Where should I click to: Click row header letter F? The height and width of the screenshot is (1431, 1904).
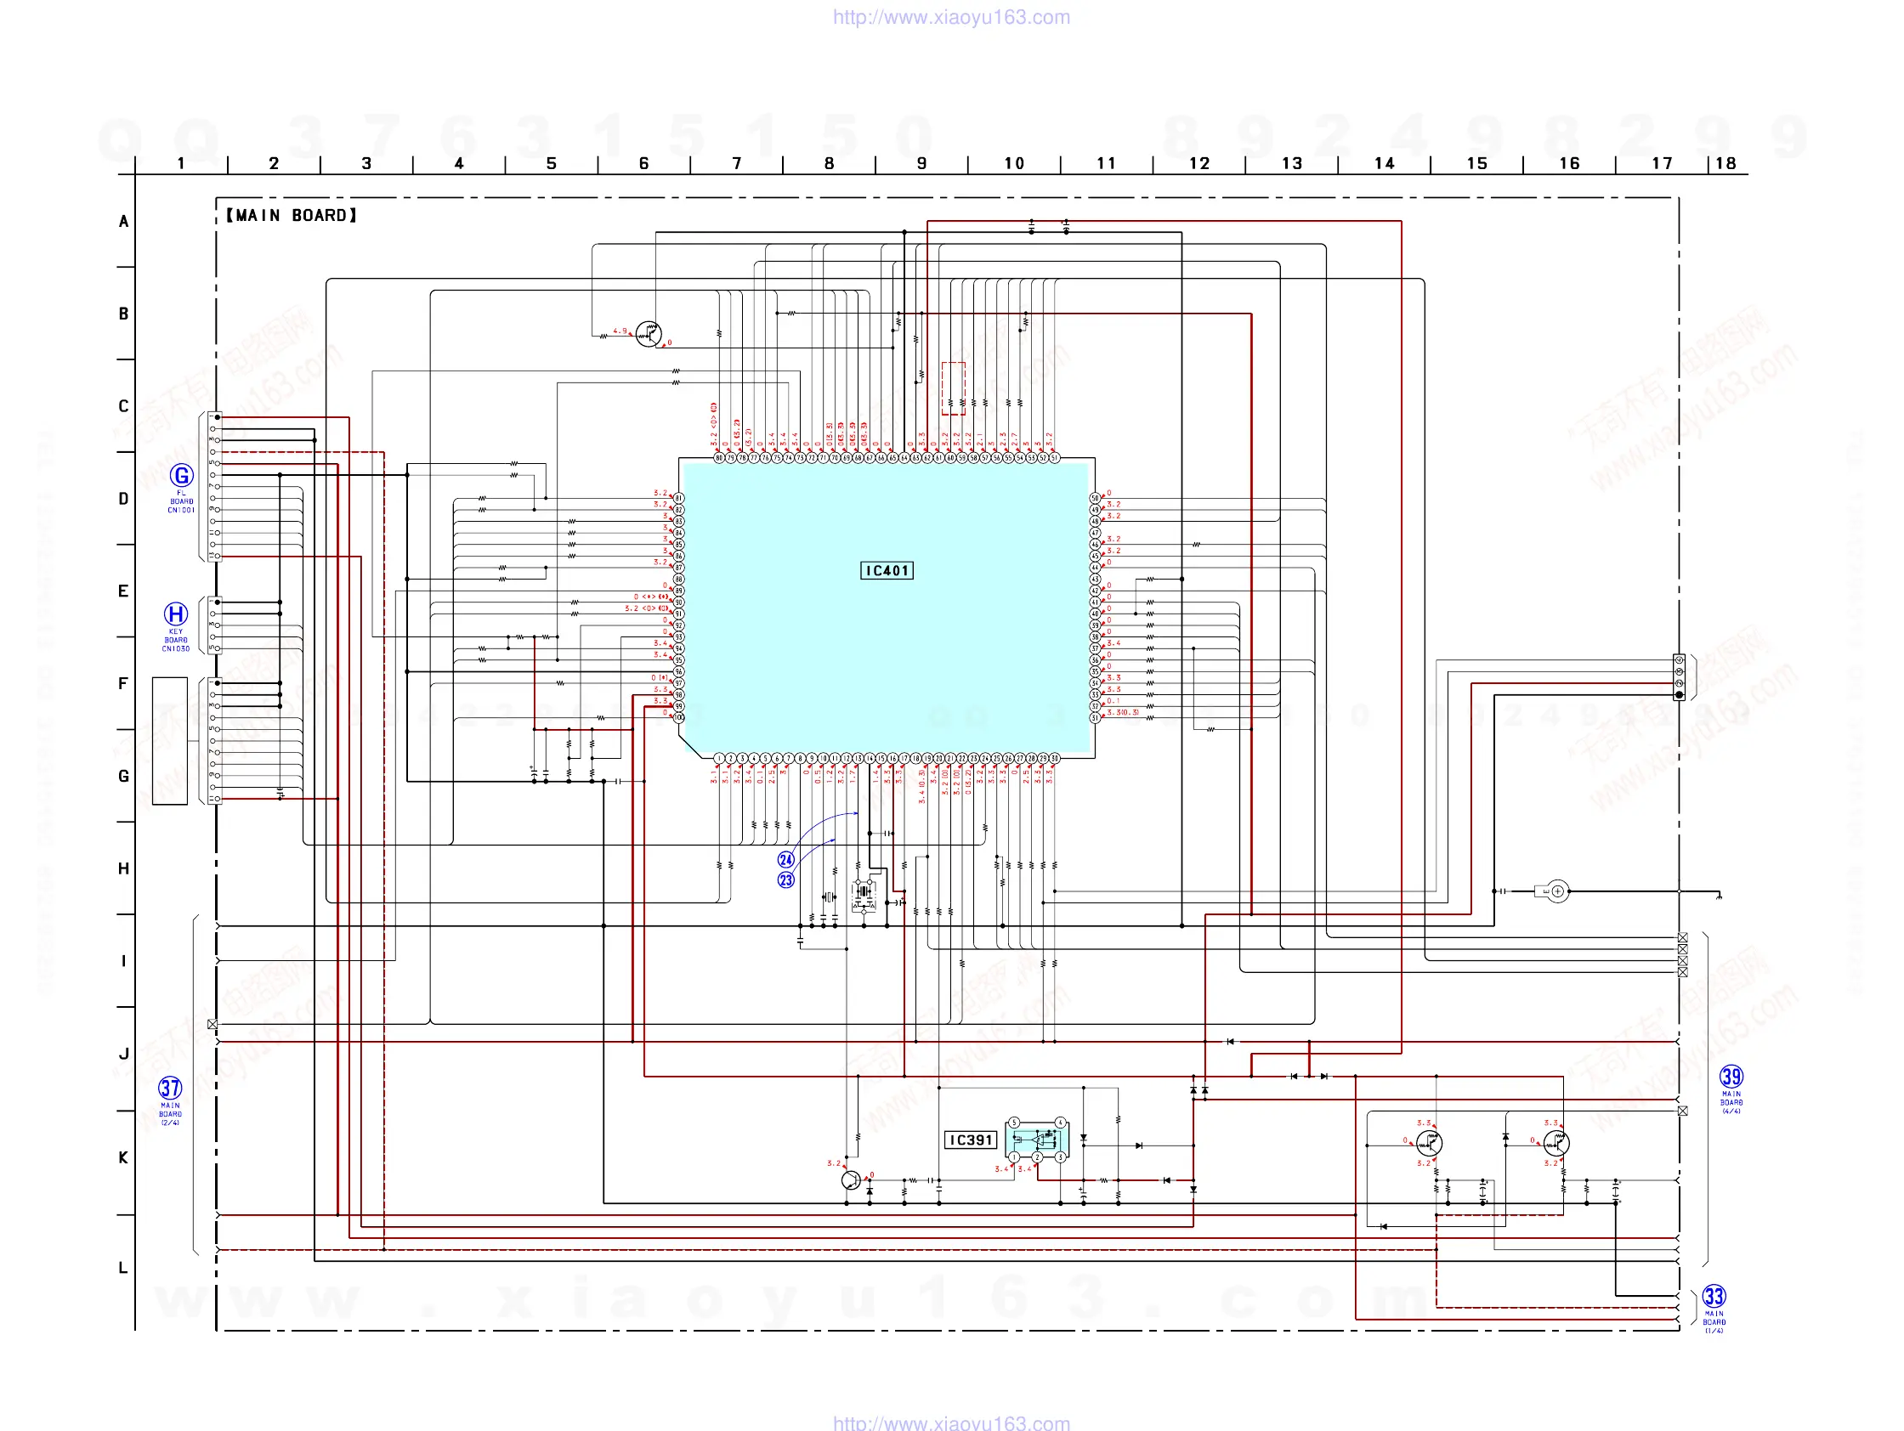click(x=123, y=684)
